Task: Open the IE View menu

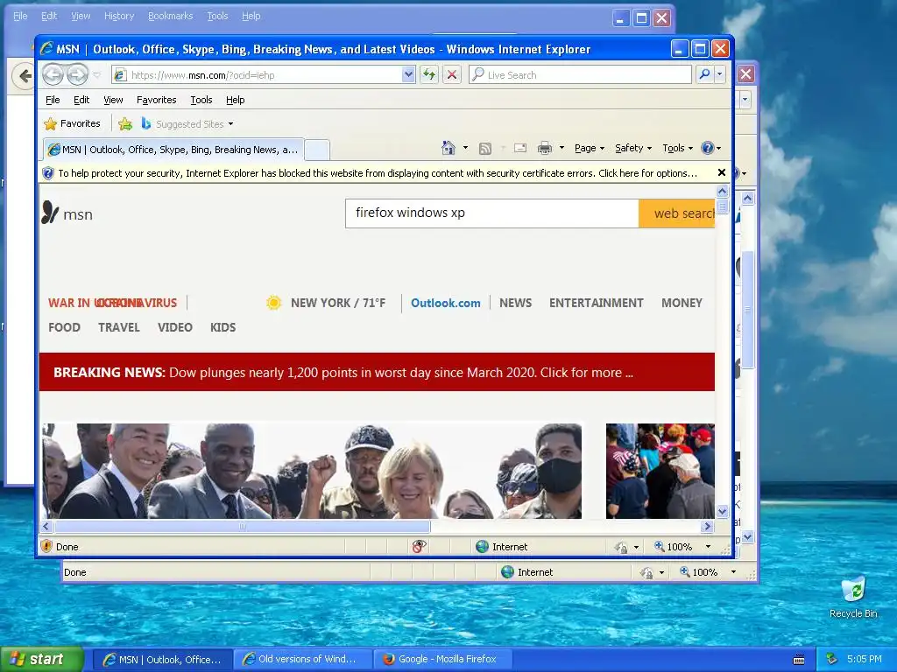Action: tap(113, 100)
